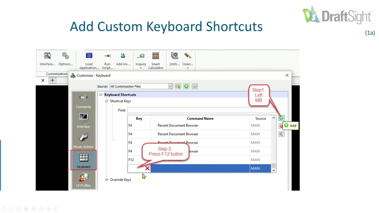Add a new drawing tab with plus
This screenshot has width=379, height=213.
(x=52, y=80)
